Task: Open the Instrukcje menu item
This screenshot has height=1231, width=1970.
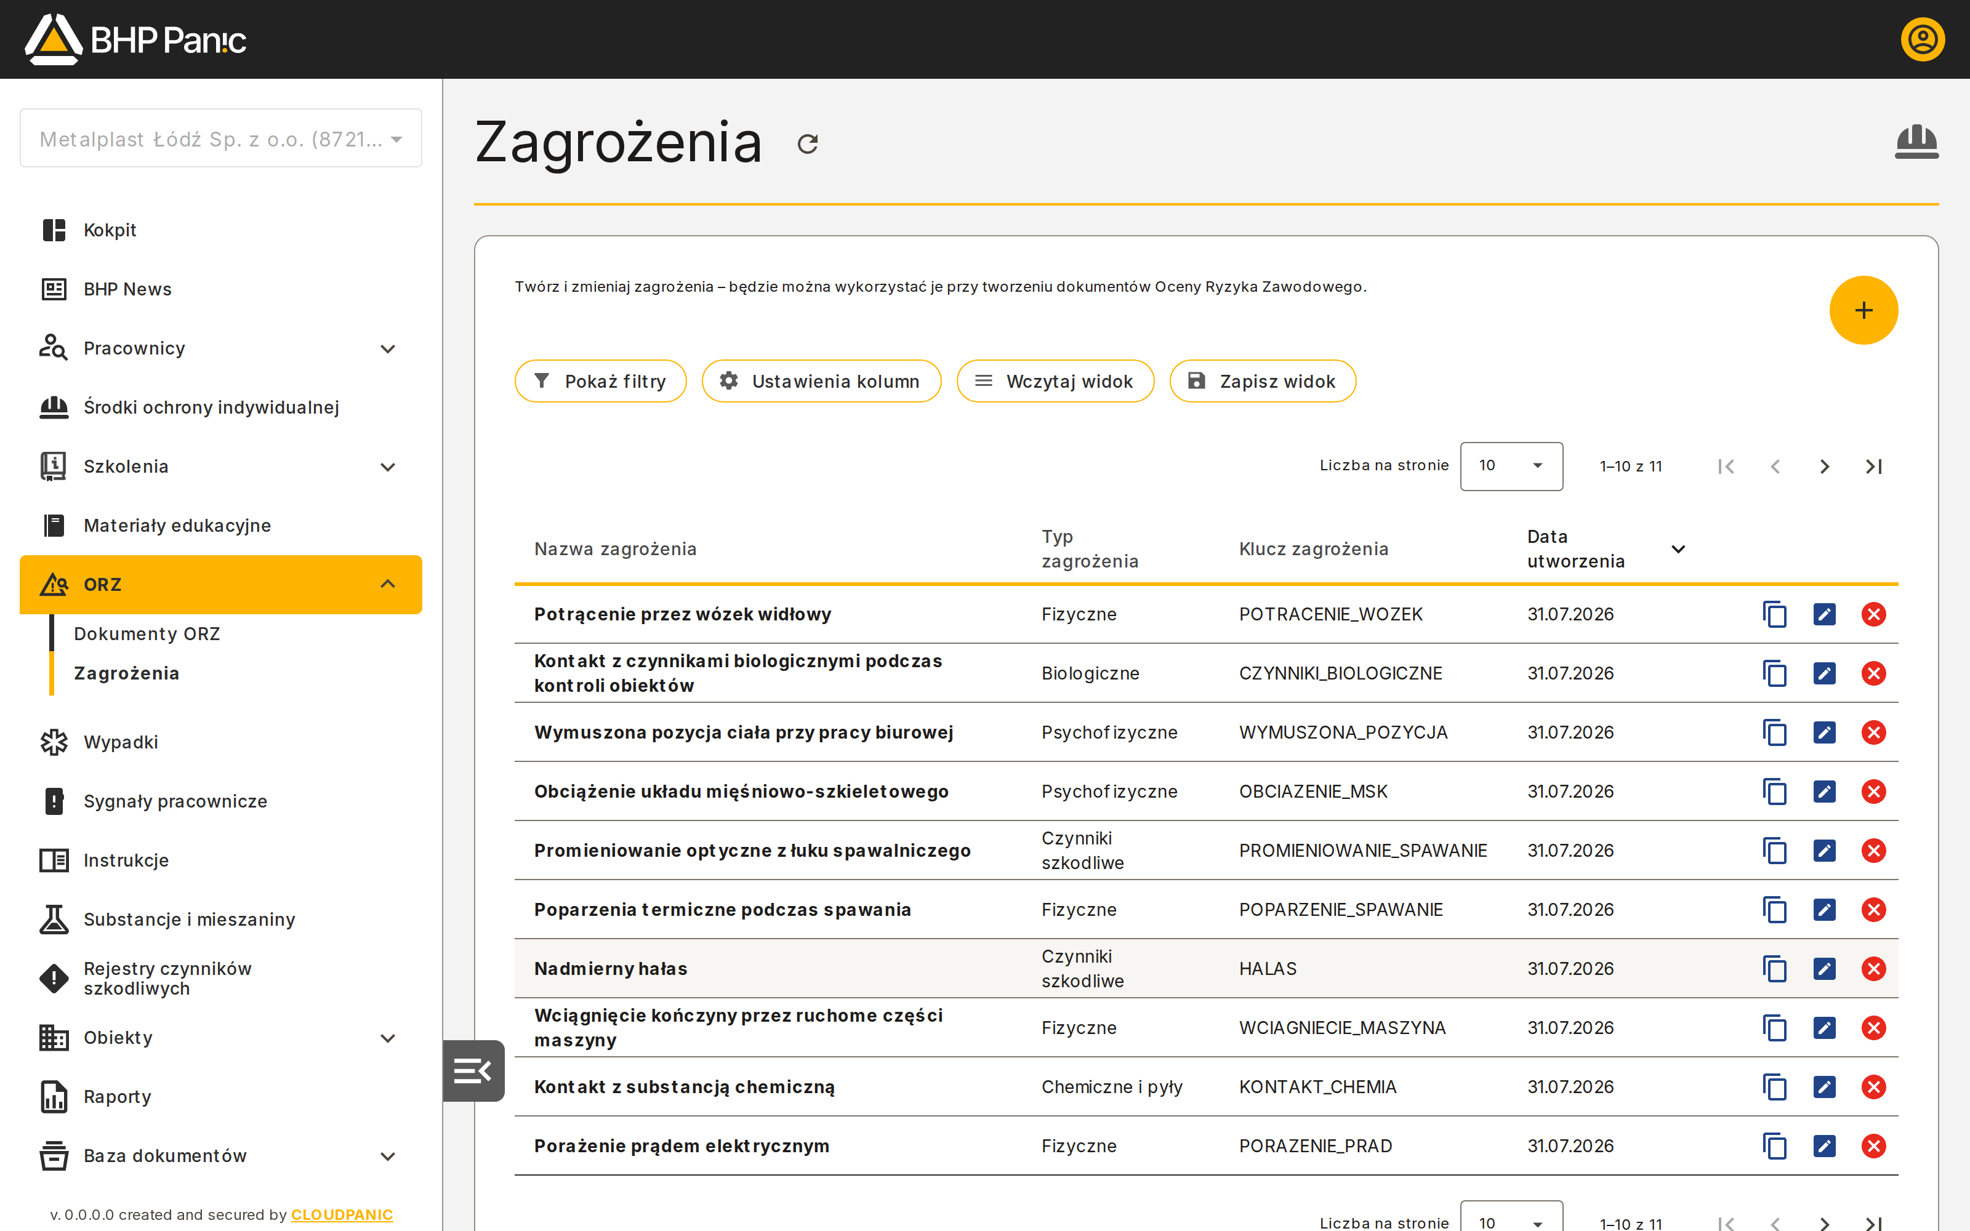Action: tap(220, 860)
